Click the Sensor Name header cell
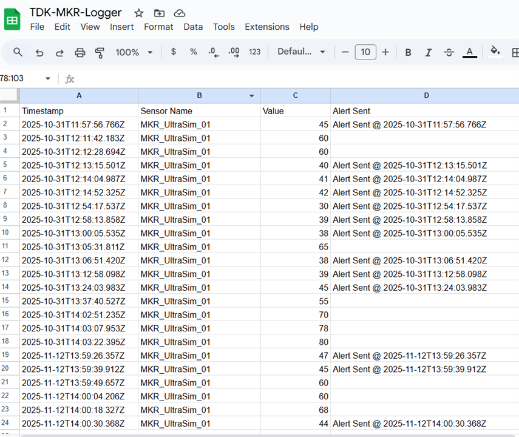This screenshot has height=437, width=519. (199, 110)
